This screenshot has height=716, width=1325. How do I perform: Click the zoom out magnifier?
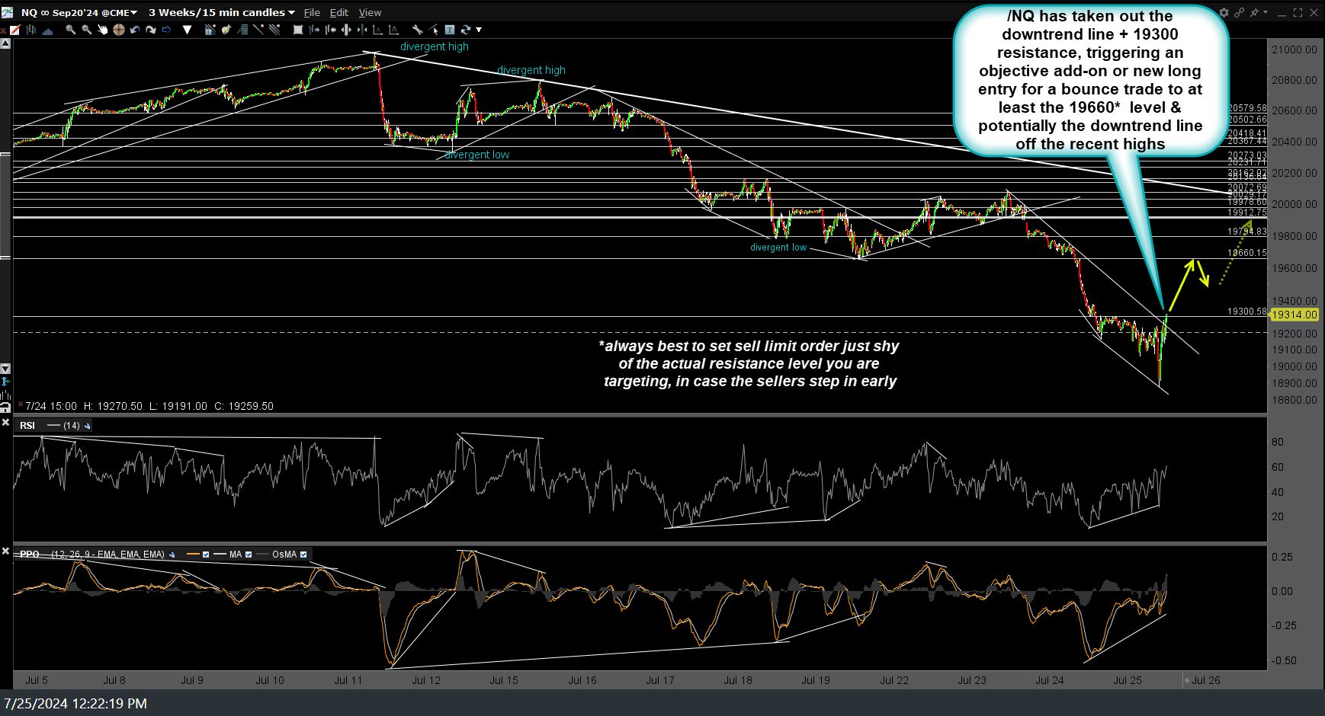coord(86,30)
